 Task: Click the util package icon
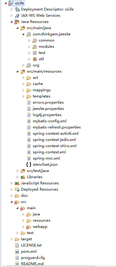pyautogui.click(x=35, y=59)
